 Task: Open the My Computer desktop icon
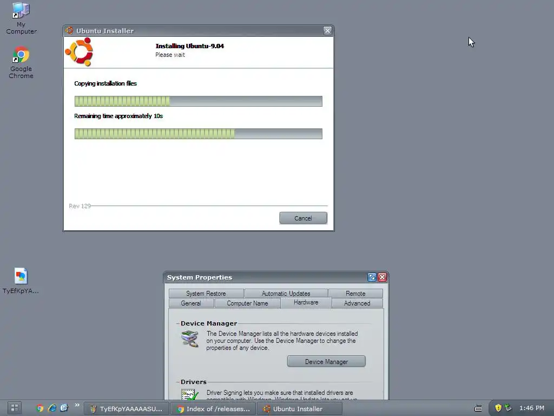pyautogui.click(x=21, y=18)
